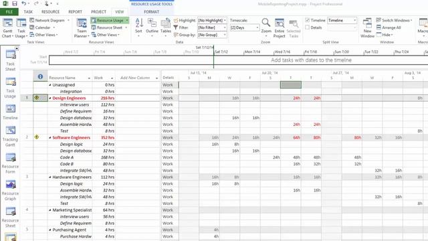428x241 pixels.
Task: Click Other Views in Task Views
Action: click(43, 35)
